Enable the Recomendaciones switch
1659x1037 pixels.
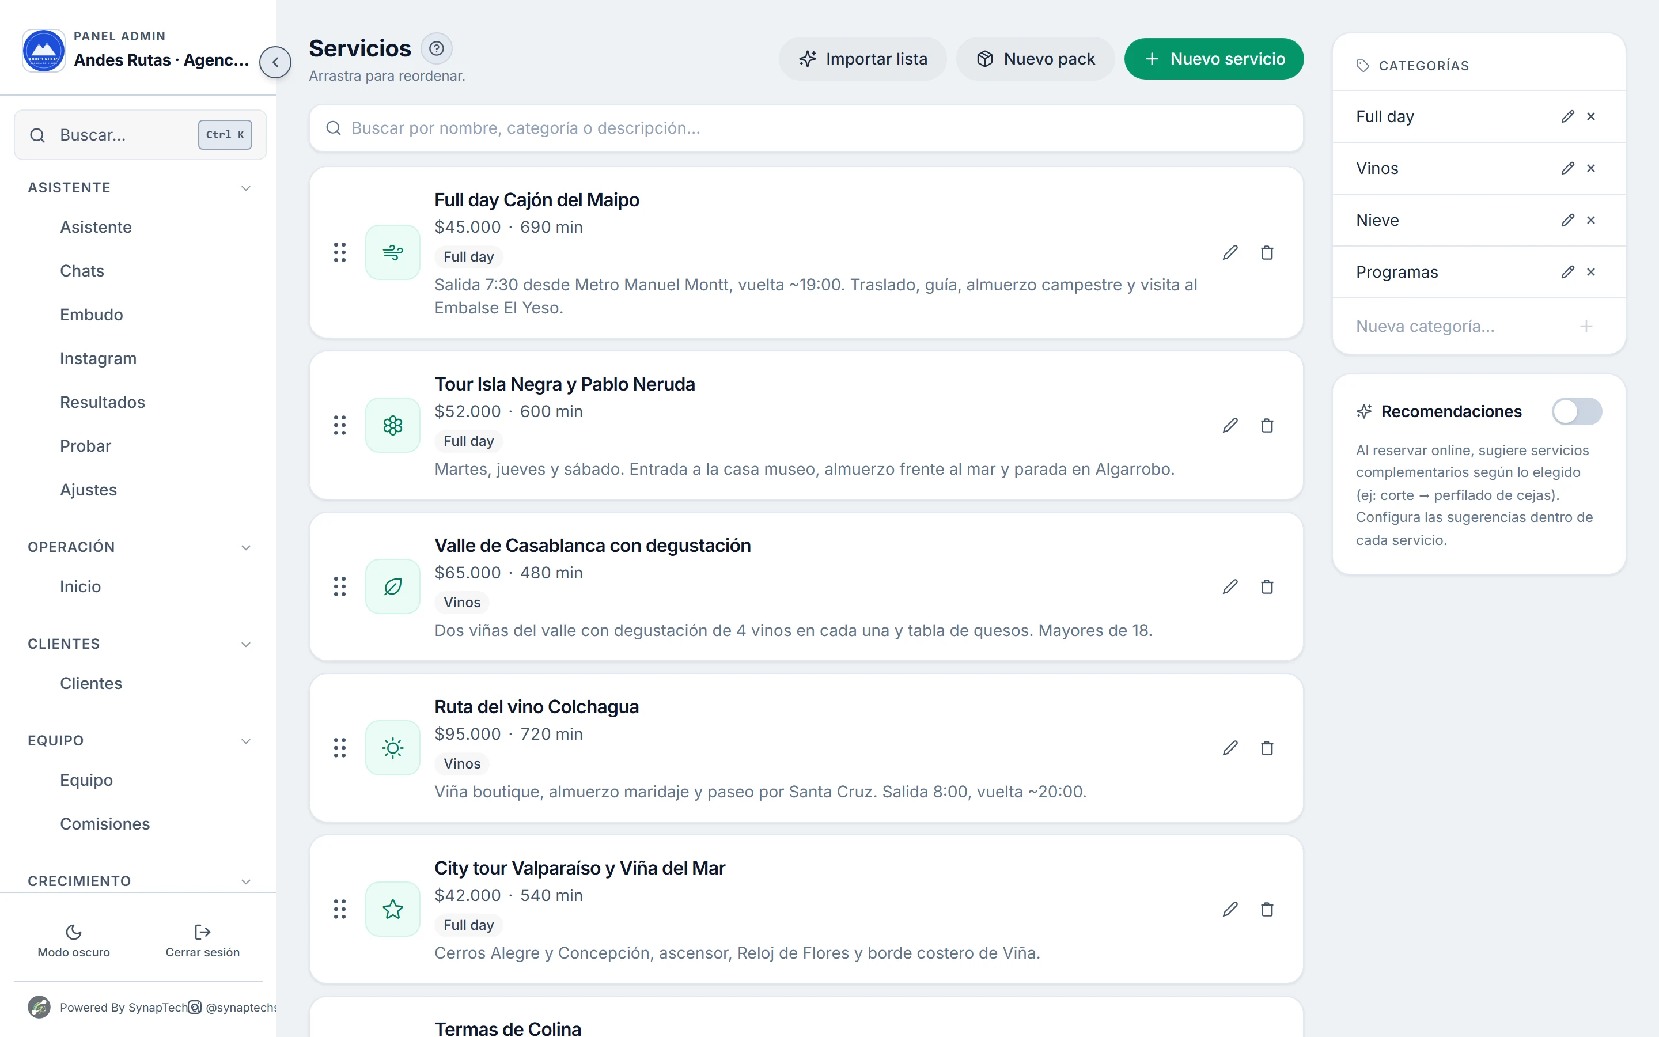[1577, 411]
